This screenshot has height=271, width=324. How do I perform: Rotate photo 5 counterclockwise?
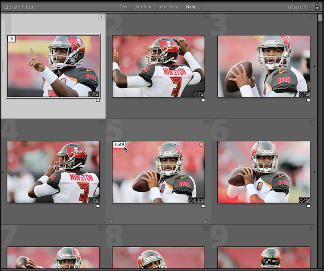pyautogui.click(x=110, y=220)
